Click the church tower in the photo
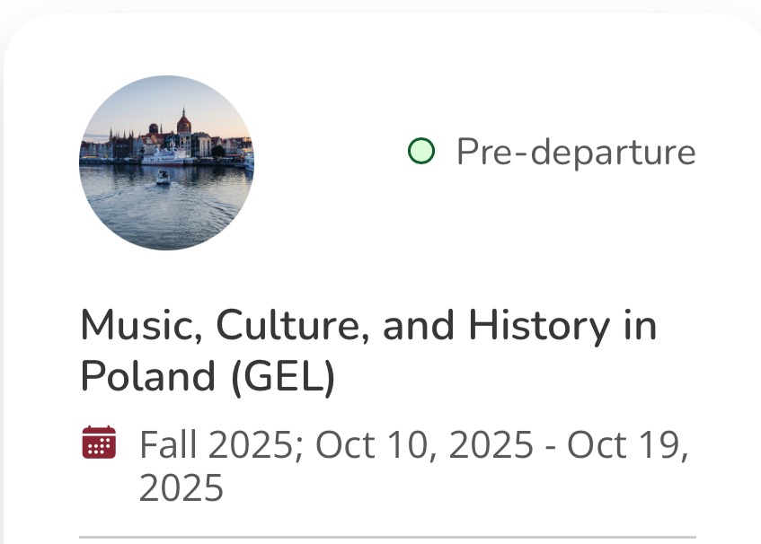Viewport: 761px width, 544px height. 184,122
